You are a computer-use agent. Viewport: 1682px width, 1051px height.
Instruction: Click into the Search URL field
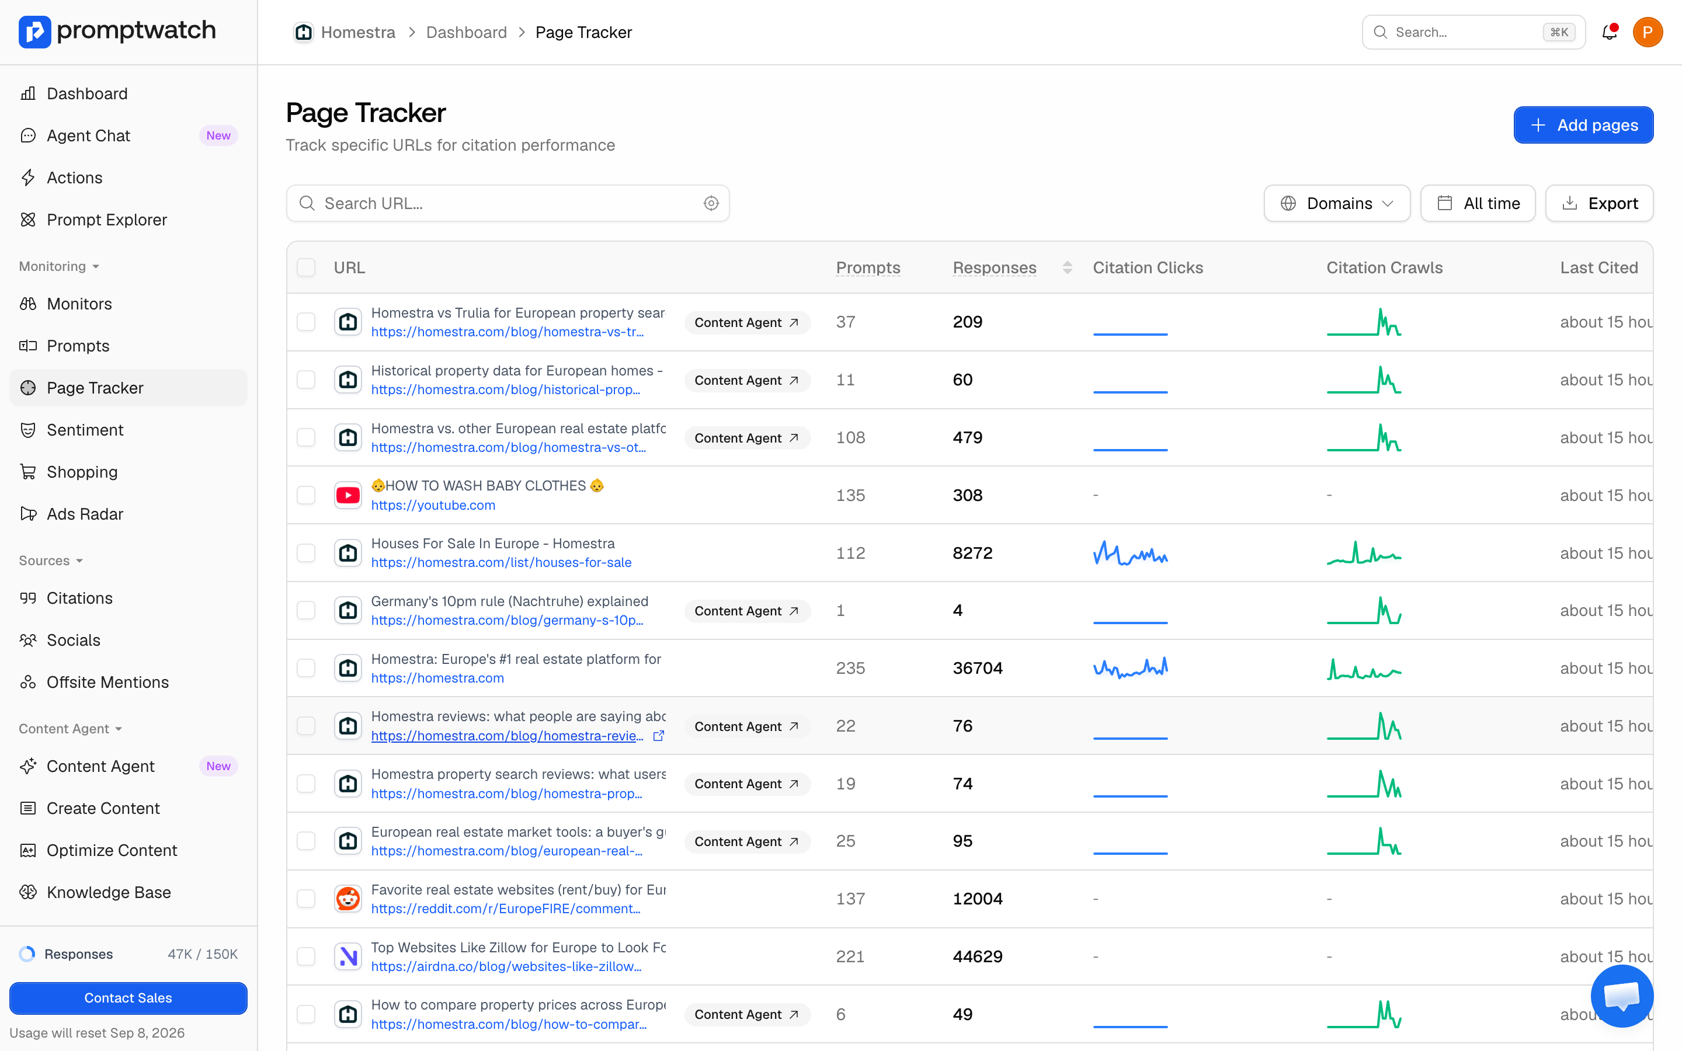(x=508, y=203)
